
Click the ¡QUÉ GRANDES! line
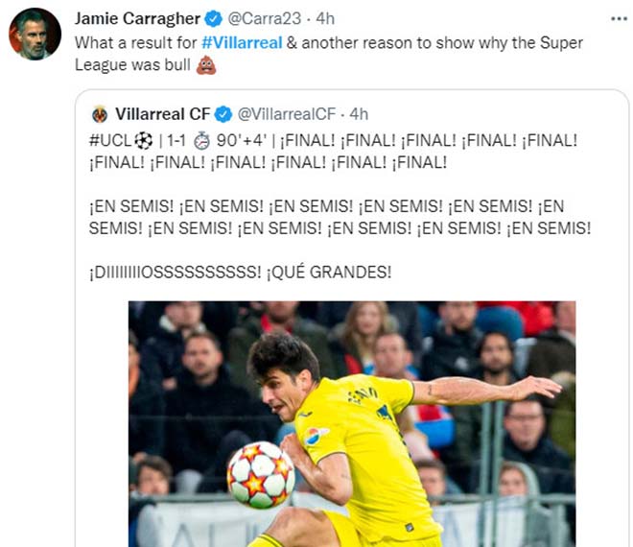[x=329, y=273]
